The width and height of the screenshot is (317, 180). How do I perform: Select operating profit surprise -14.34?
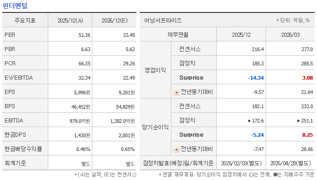(256, 78)
